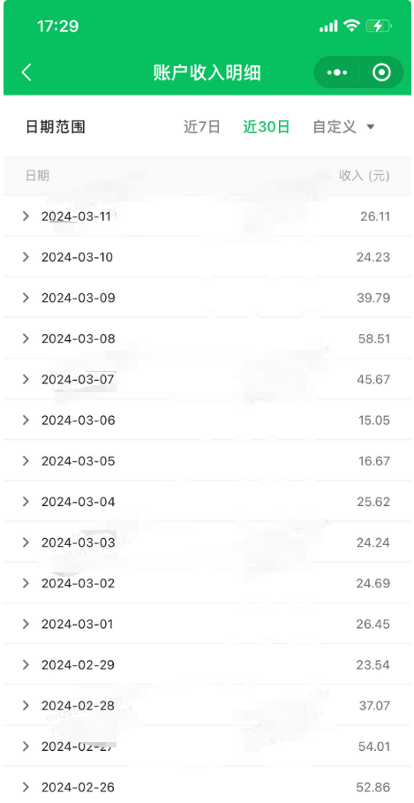Tap the cellular signal icon
Image resolution: width=414 pixels, height=803 pixels.
pos(328,27)
